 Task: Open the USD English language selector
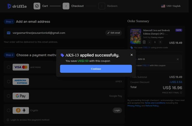171,6
